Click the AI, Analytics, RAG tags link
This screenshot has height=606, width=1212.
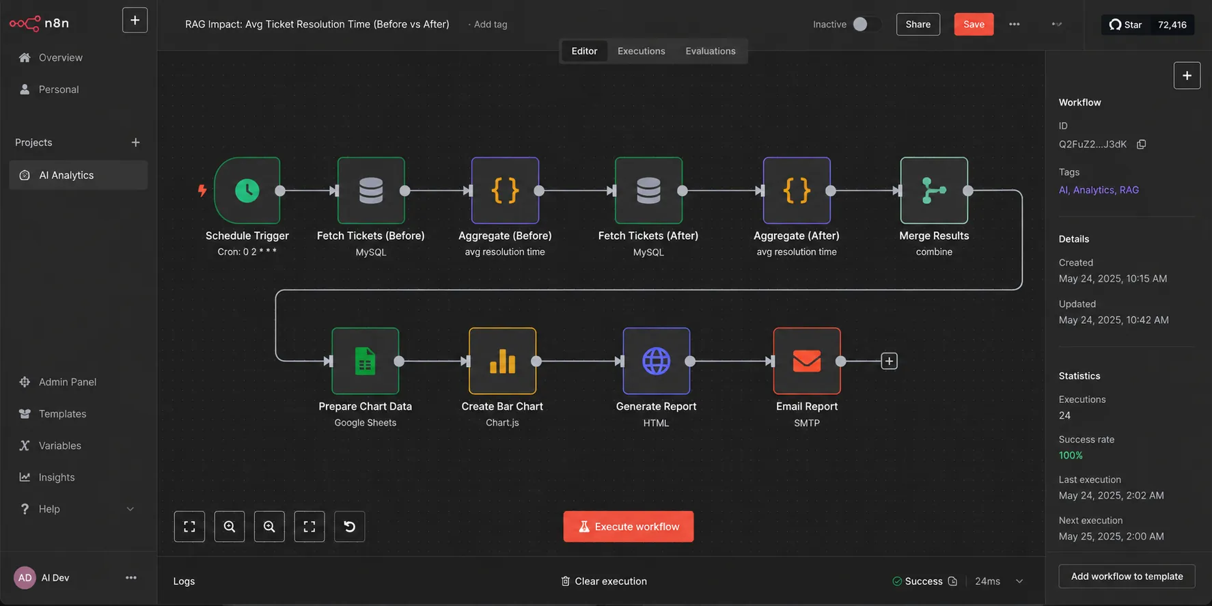pos(1099,190)
